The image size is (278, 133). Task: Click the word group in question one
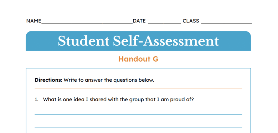pos(135,100)
